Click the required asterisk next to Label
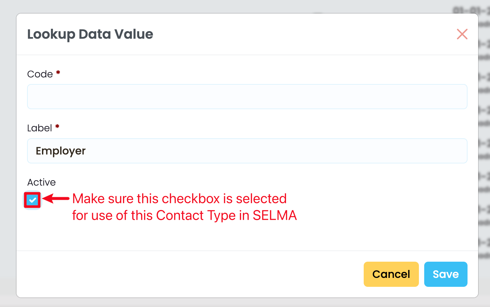This screenshot has width=490, height=307. (x=57, y=126)
